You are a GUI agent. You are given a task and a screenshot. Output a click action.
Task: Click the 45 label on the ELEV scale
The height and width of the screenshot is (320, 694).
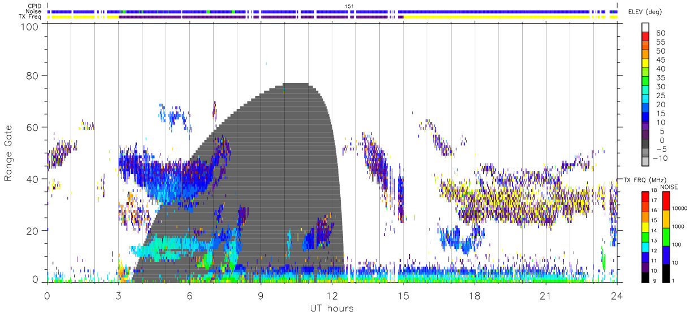[x=661, y=60]
